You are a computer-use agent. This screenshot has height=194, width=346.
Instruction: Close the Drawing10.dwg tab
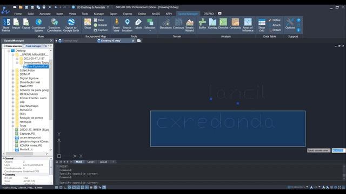(133, 41)
